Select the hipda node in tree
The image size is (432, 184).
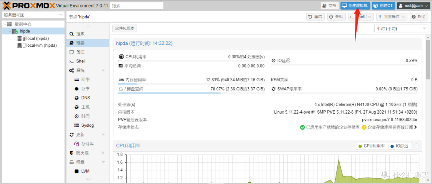(x=25, y=31)
